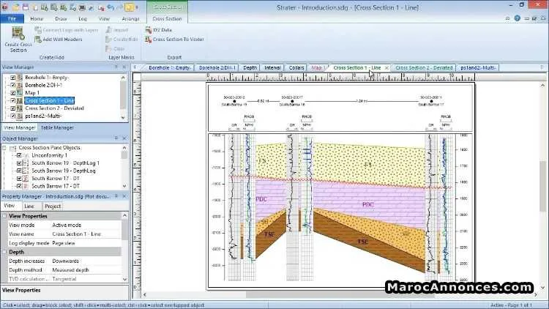
Task: Open the Collars document tab
Action: 296,67
